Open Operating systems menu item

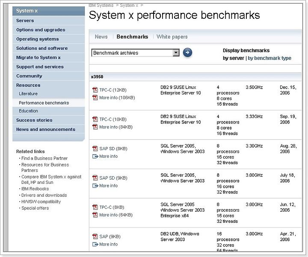[48, 39]
